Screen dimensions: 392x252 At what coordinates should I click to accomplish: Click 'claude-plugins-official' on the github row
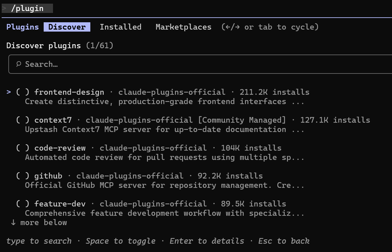[130, 176]
